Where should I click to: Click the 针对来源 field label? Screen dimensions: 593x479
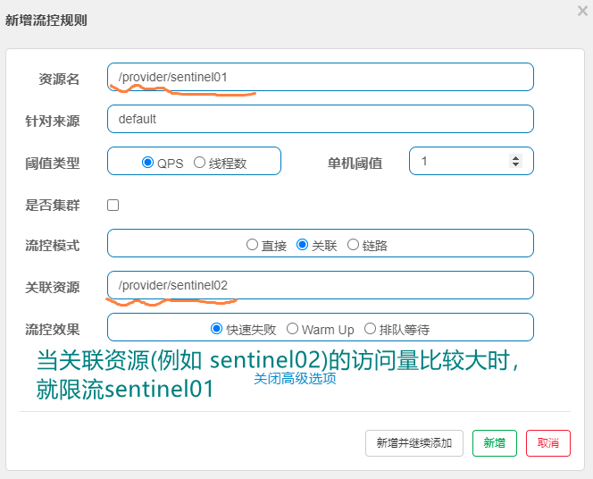(x=52, y=121)
